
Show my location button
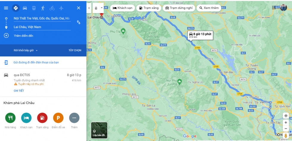[286, 116]
